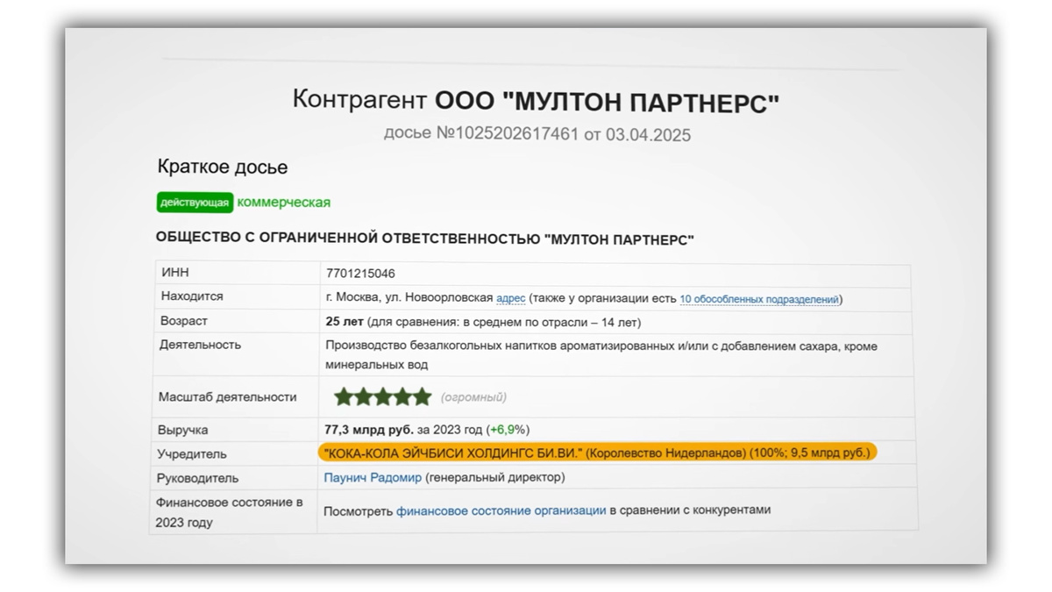
Task: Click the five-star activity scale rating
Action: [382, 397]
